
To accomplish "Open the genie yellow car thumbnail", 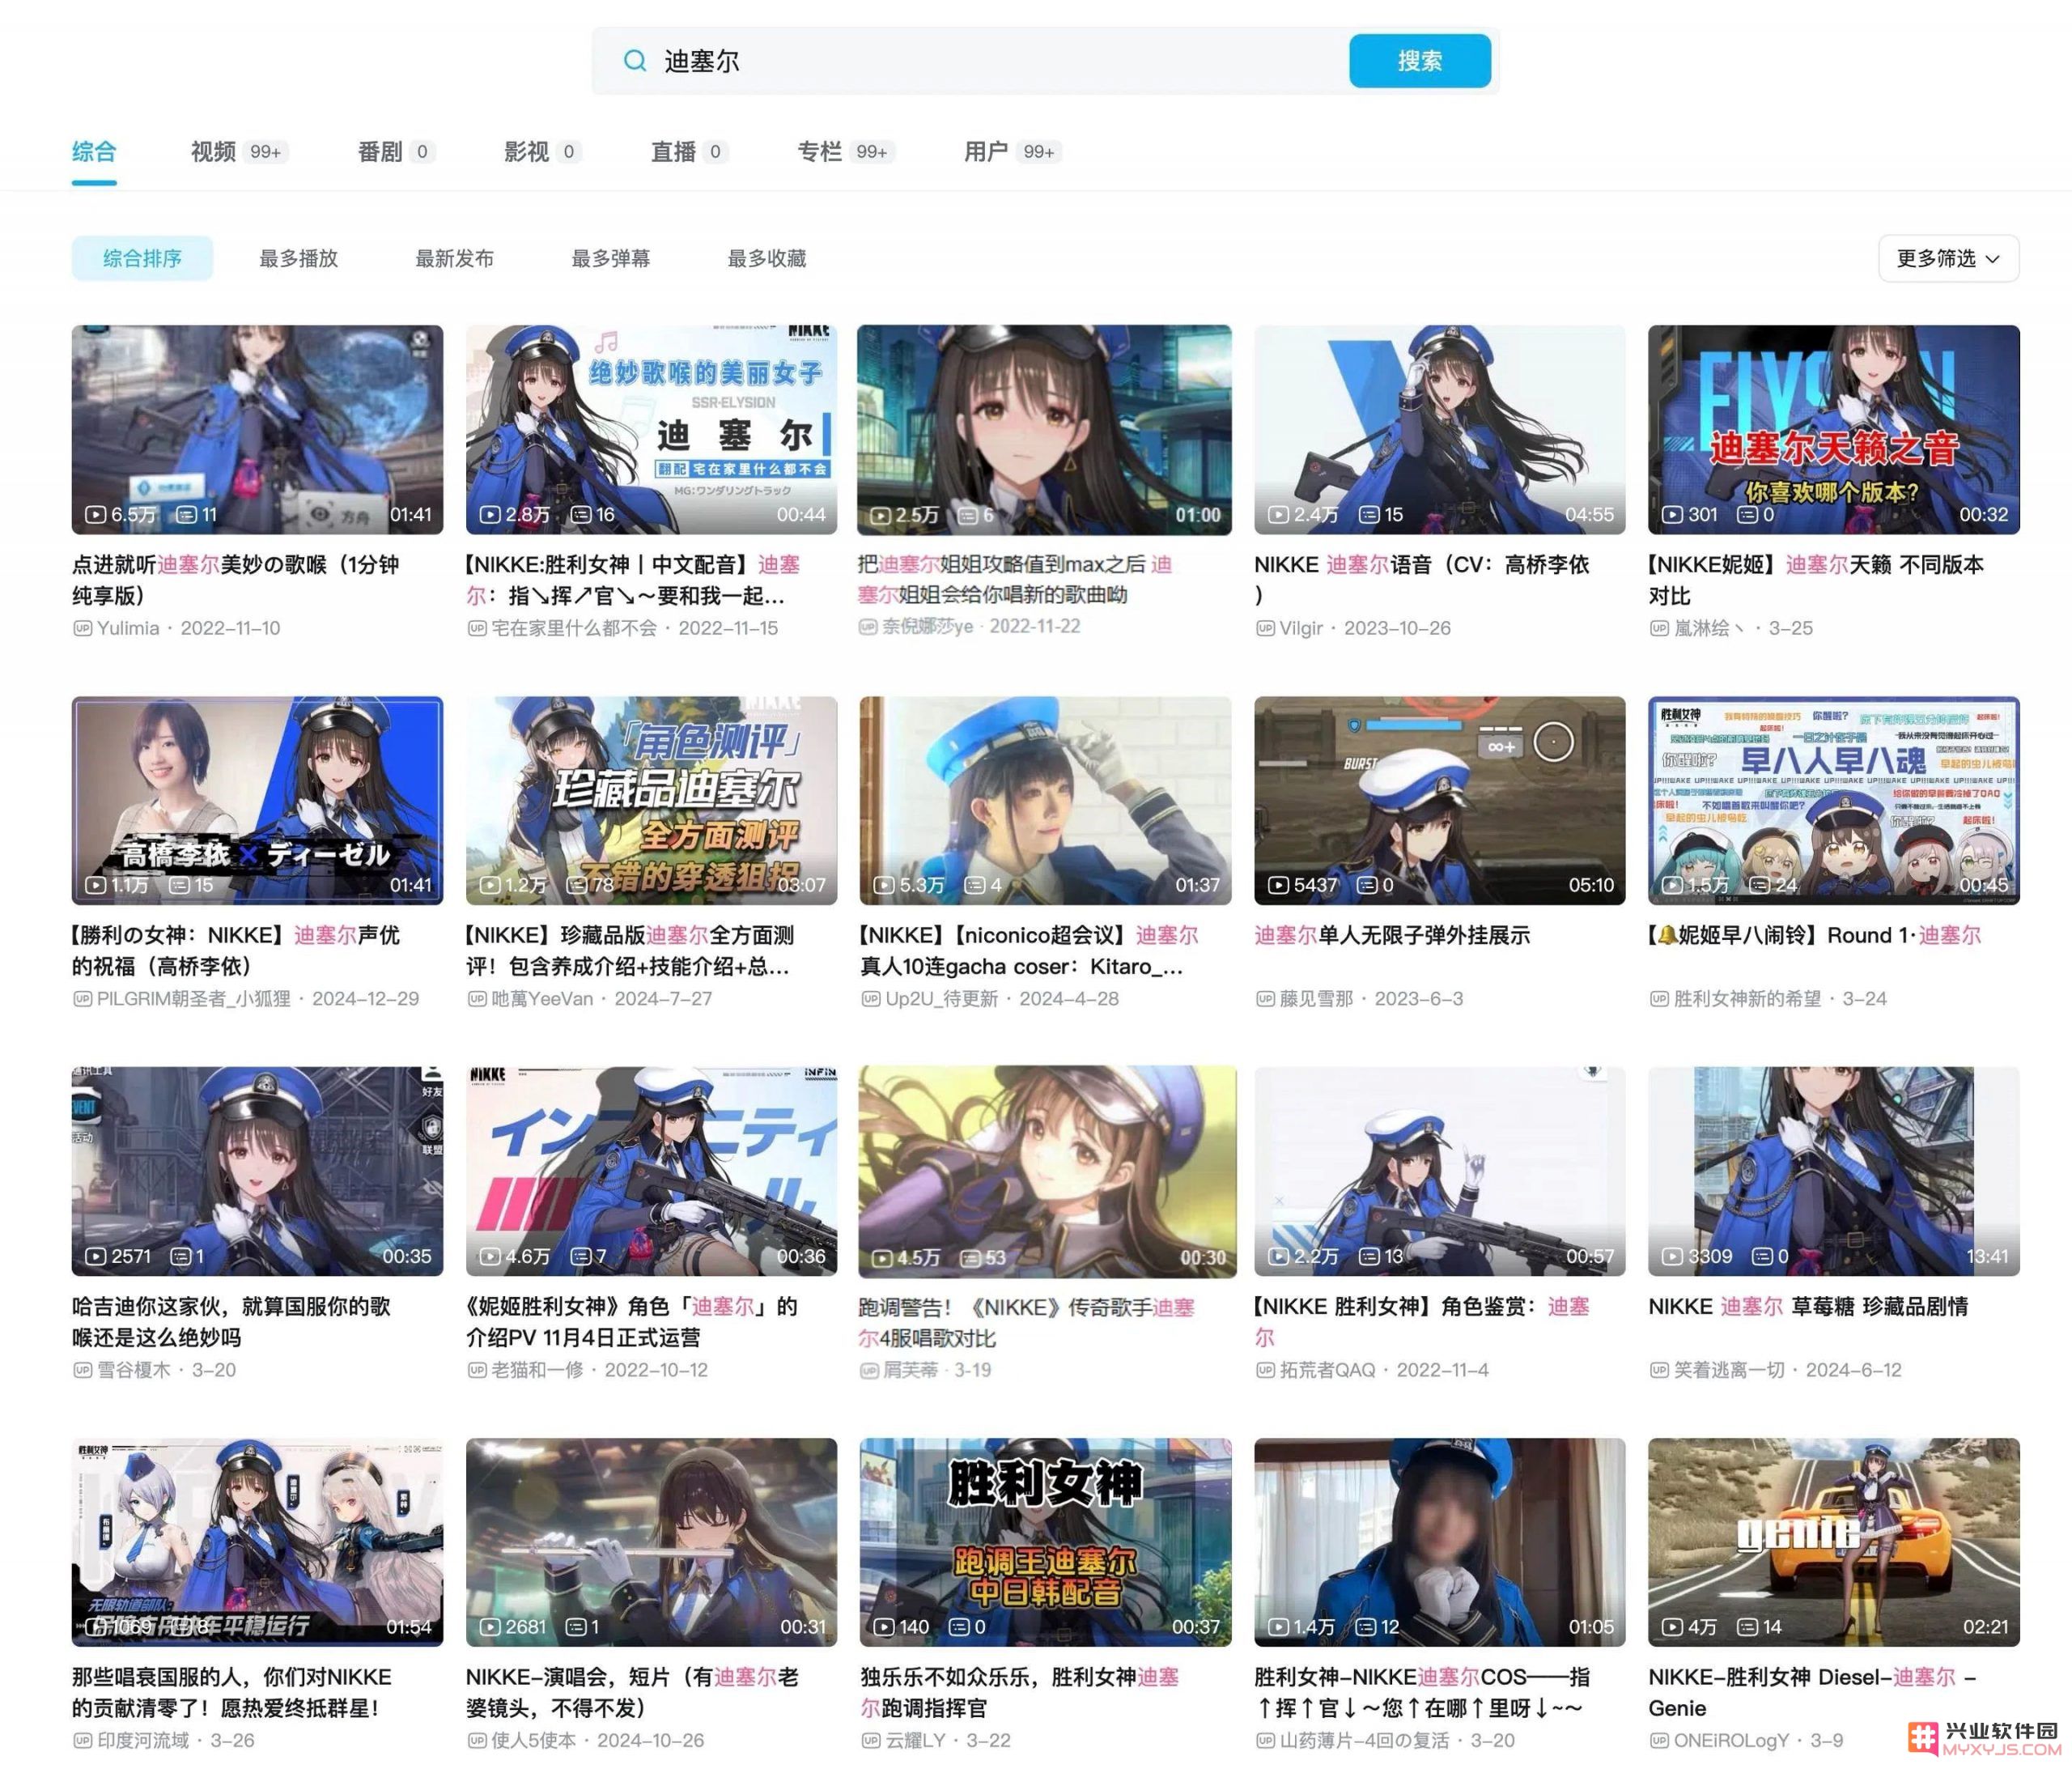I will 1833,1543.
